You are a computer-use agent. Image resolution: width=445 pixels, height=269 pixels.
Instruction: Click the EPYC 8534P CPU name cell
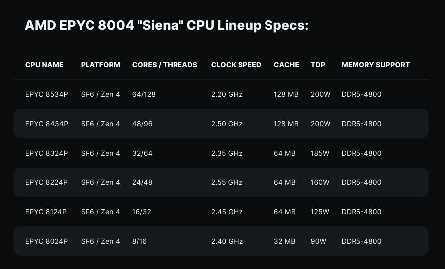click(x=46, y=94)
